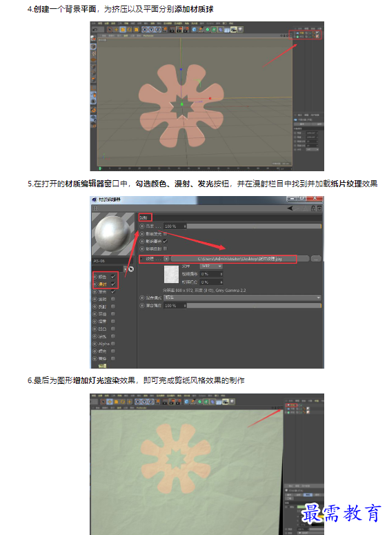387x535 pixels.
Task: Click the Cube primitive icon in top screenshot
Action: click(x=195, y=30)
